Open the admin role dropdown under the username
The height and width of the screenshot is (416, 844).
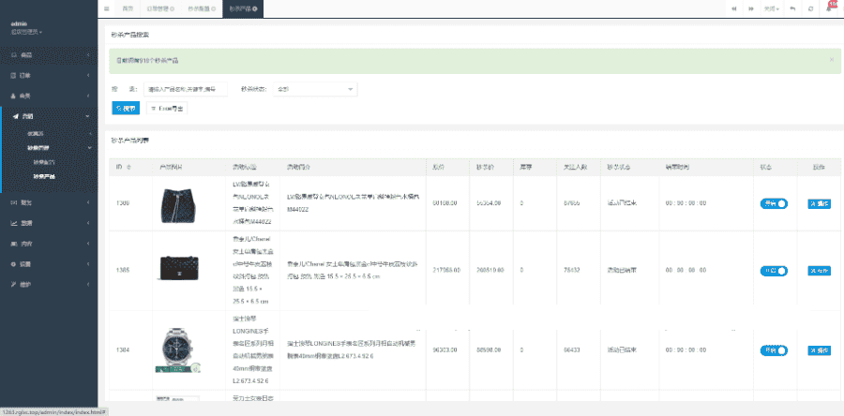[x=26, y=32]
